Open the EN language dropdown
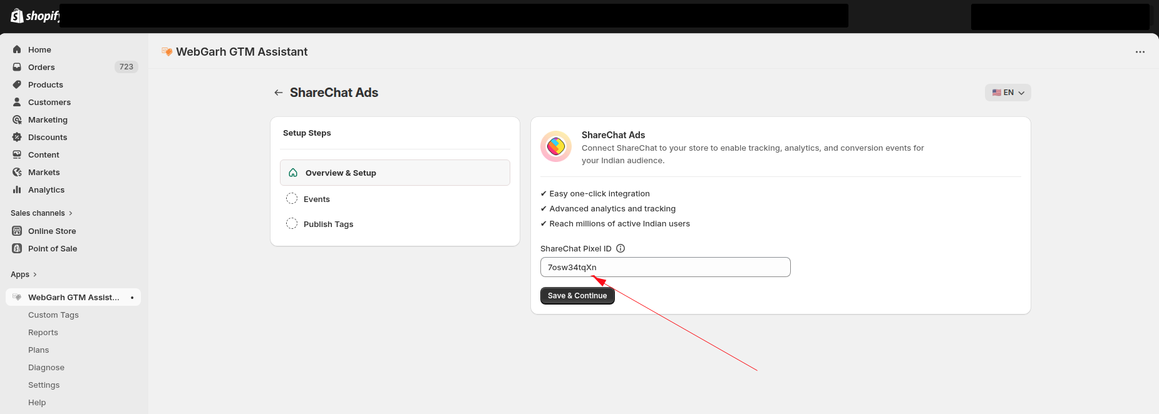1159x414 pixels. [1007, 93]
